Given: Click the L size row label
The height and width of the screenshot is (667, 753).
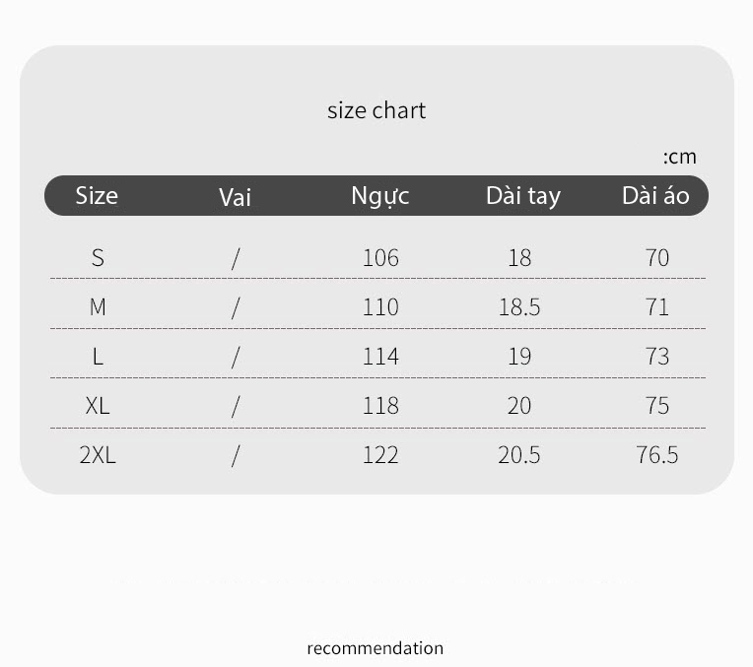Looking at the screenshot, I should (x=98, y=357).
